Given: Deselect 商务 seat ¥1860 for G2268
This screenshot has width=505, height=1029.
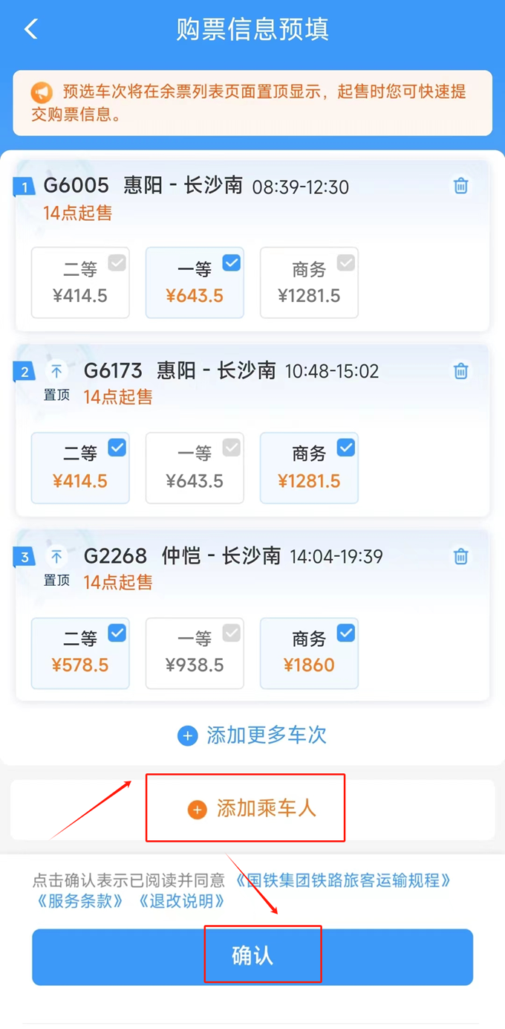Looking at the screenshot, I should (309, 653).
